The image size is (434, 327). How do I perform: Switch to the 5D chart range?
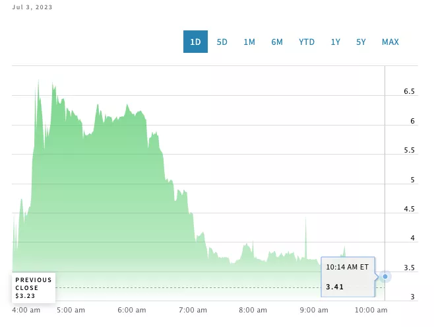click(222, 42)
